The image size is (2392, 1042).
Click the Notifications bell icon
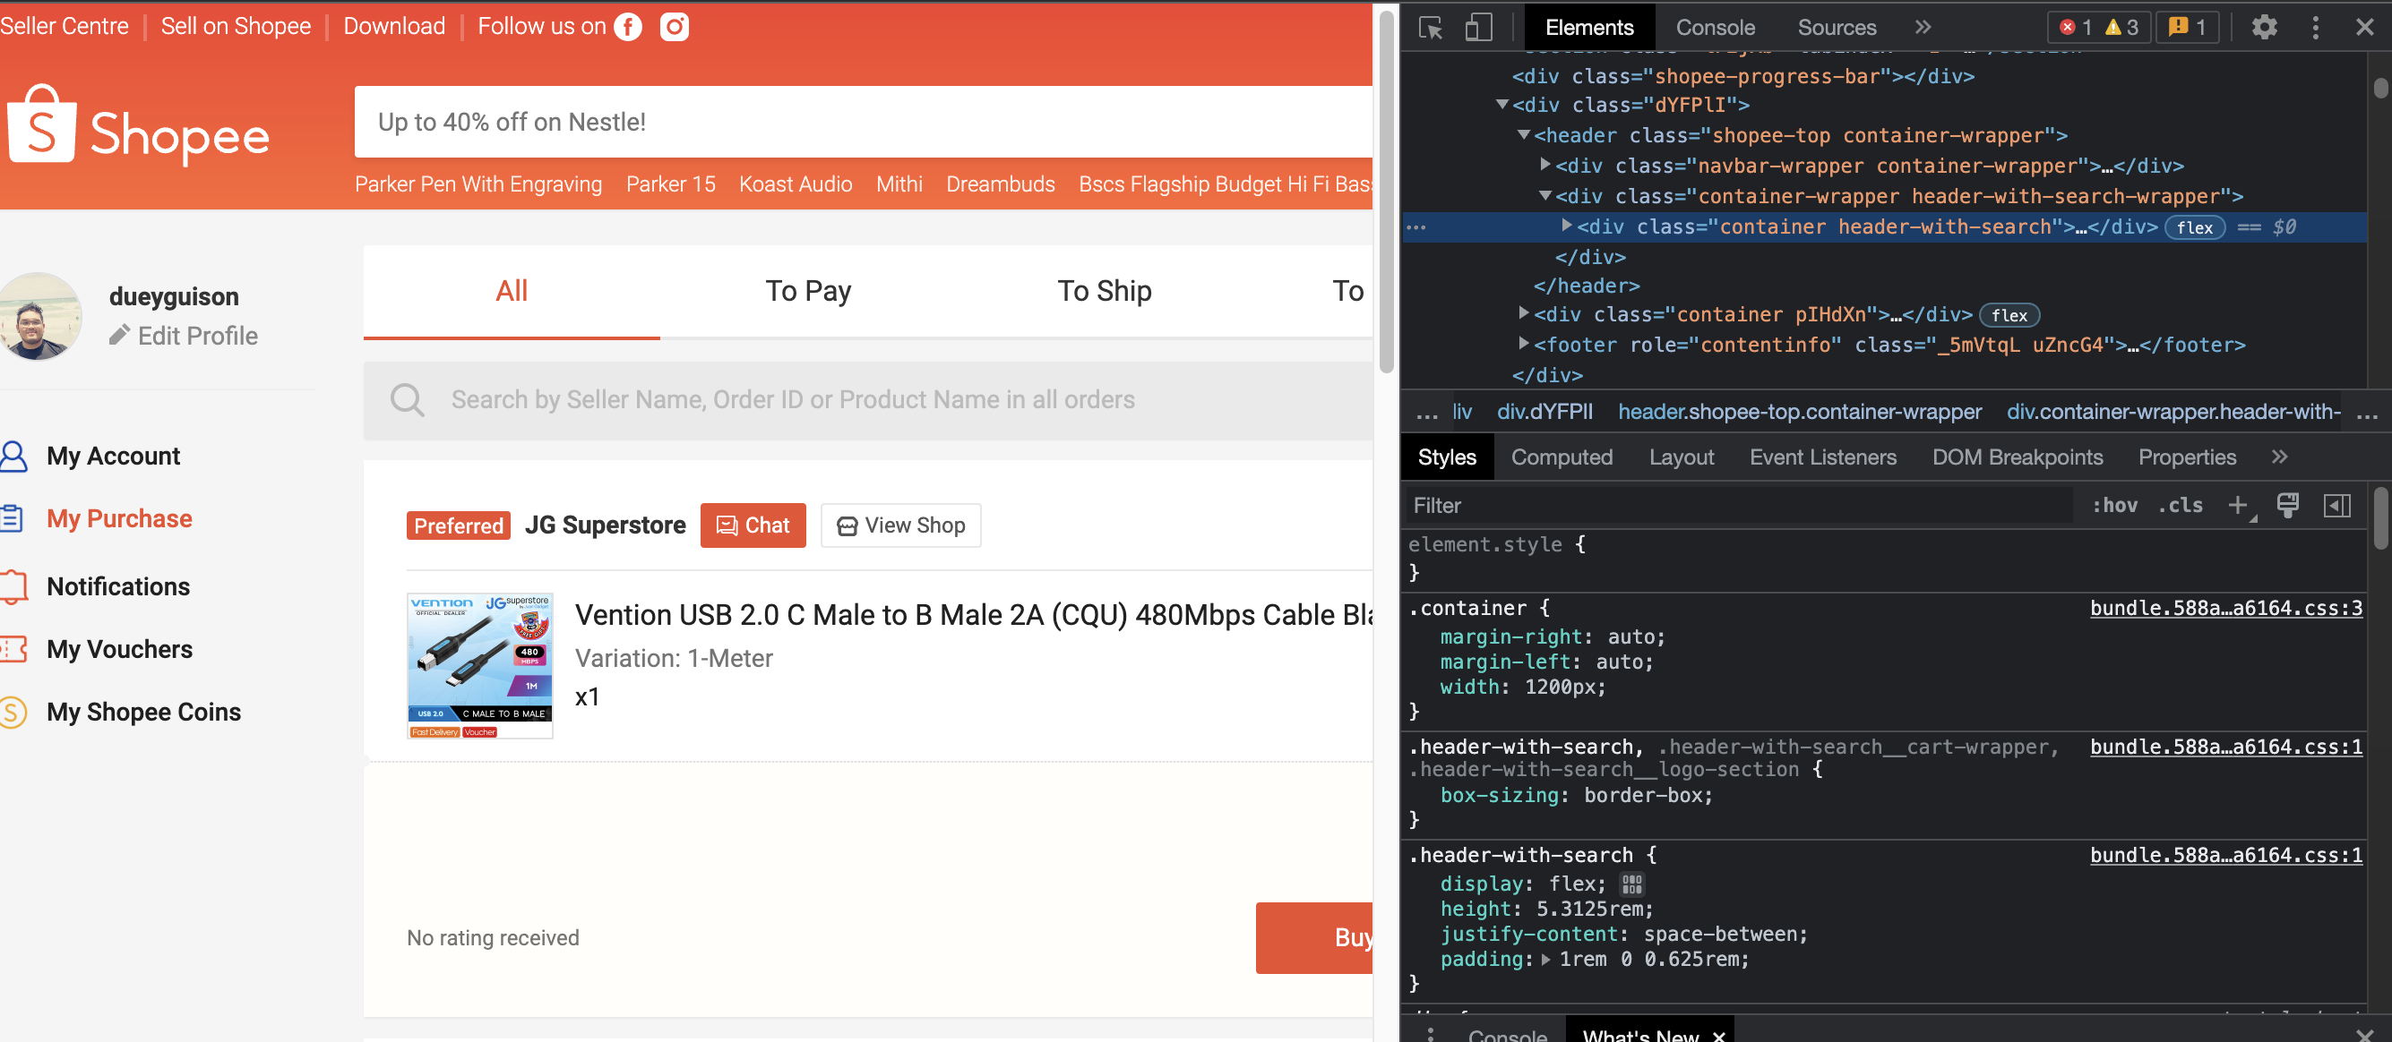pyautogui.click(x=13, y=586)
